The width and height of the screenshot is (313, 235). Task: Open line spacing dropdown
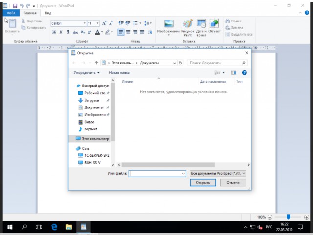(x=148, y=23)
